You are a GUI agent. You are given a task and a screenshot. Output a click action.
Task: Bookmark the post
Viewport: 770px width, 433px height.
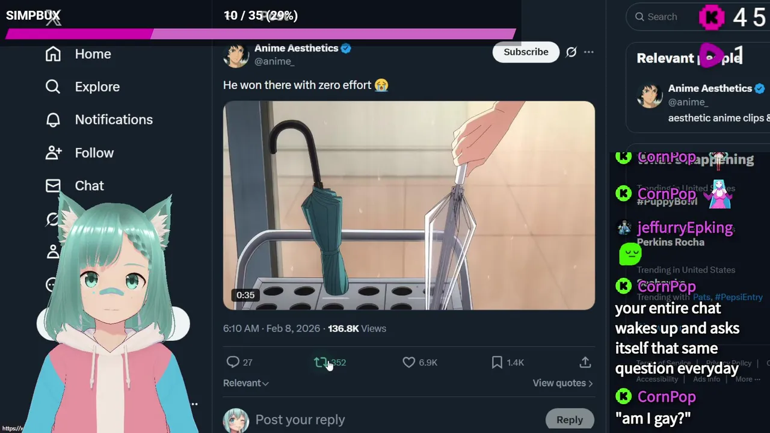tap(497, 362)
